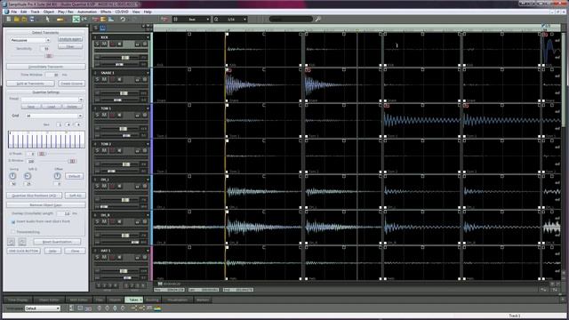Mute the KICK track

point(104,44)
